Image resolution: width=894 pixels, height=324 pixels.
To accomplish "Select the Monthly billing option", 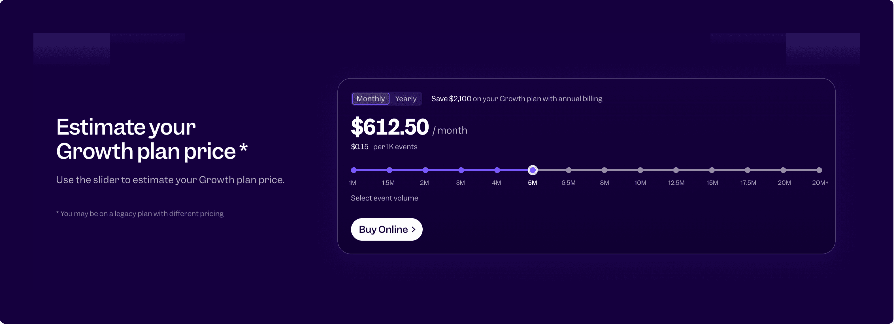I will pyautogui.click(x=370, y=98).
